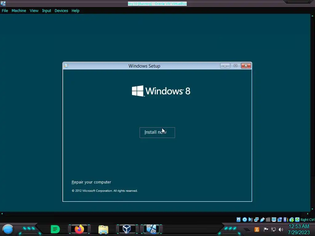
Task: Open Firefox from the taskbar
Action: (x=79, y=229)
